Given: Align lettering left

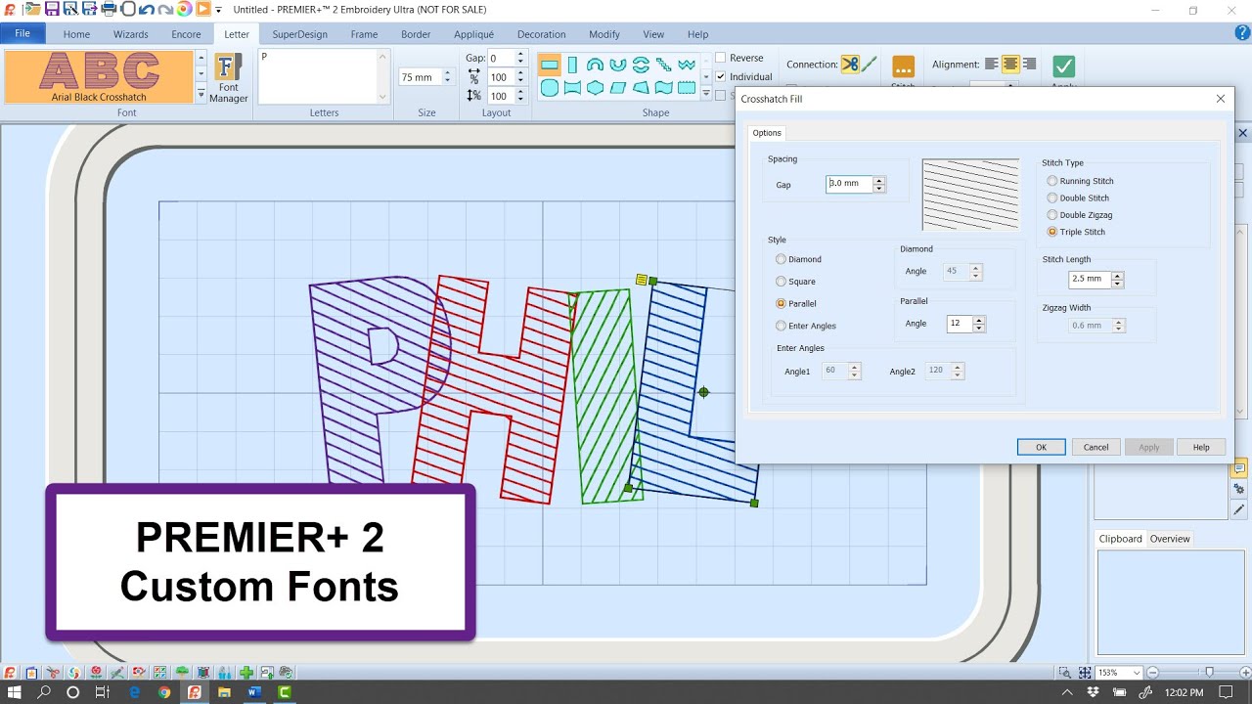Looking at the screenshot, I should click(x=992, y=65).
